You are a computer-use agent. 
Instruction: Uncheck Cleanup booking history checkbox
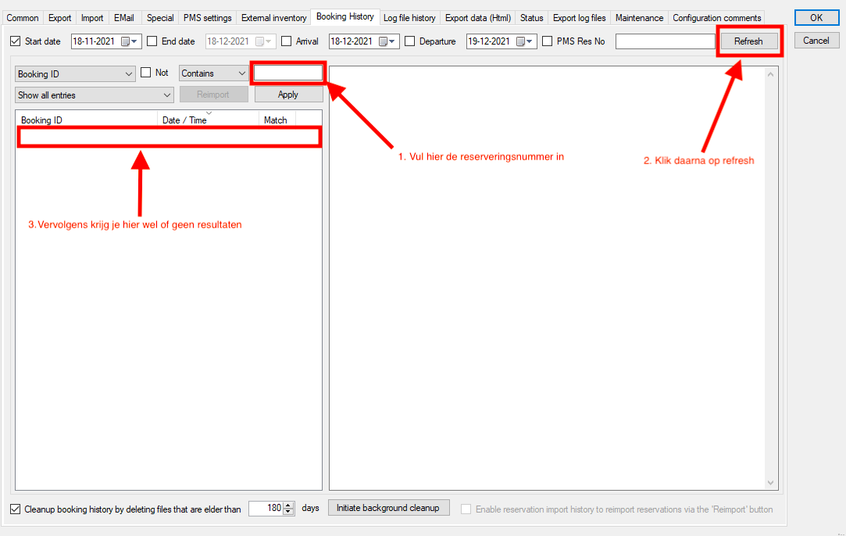[x=16, y=509]
